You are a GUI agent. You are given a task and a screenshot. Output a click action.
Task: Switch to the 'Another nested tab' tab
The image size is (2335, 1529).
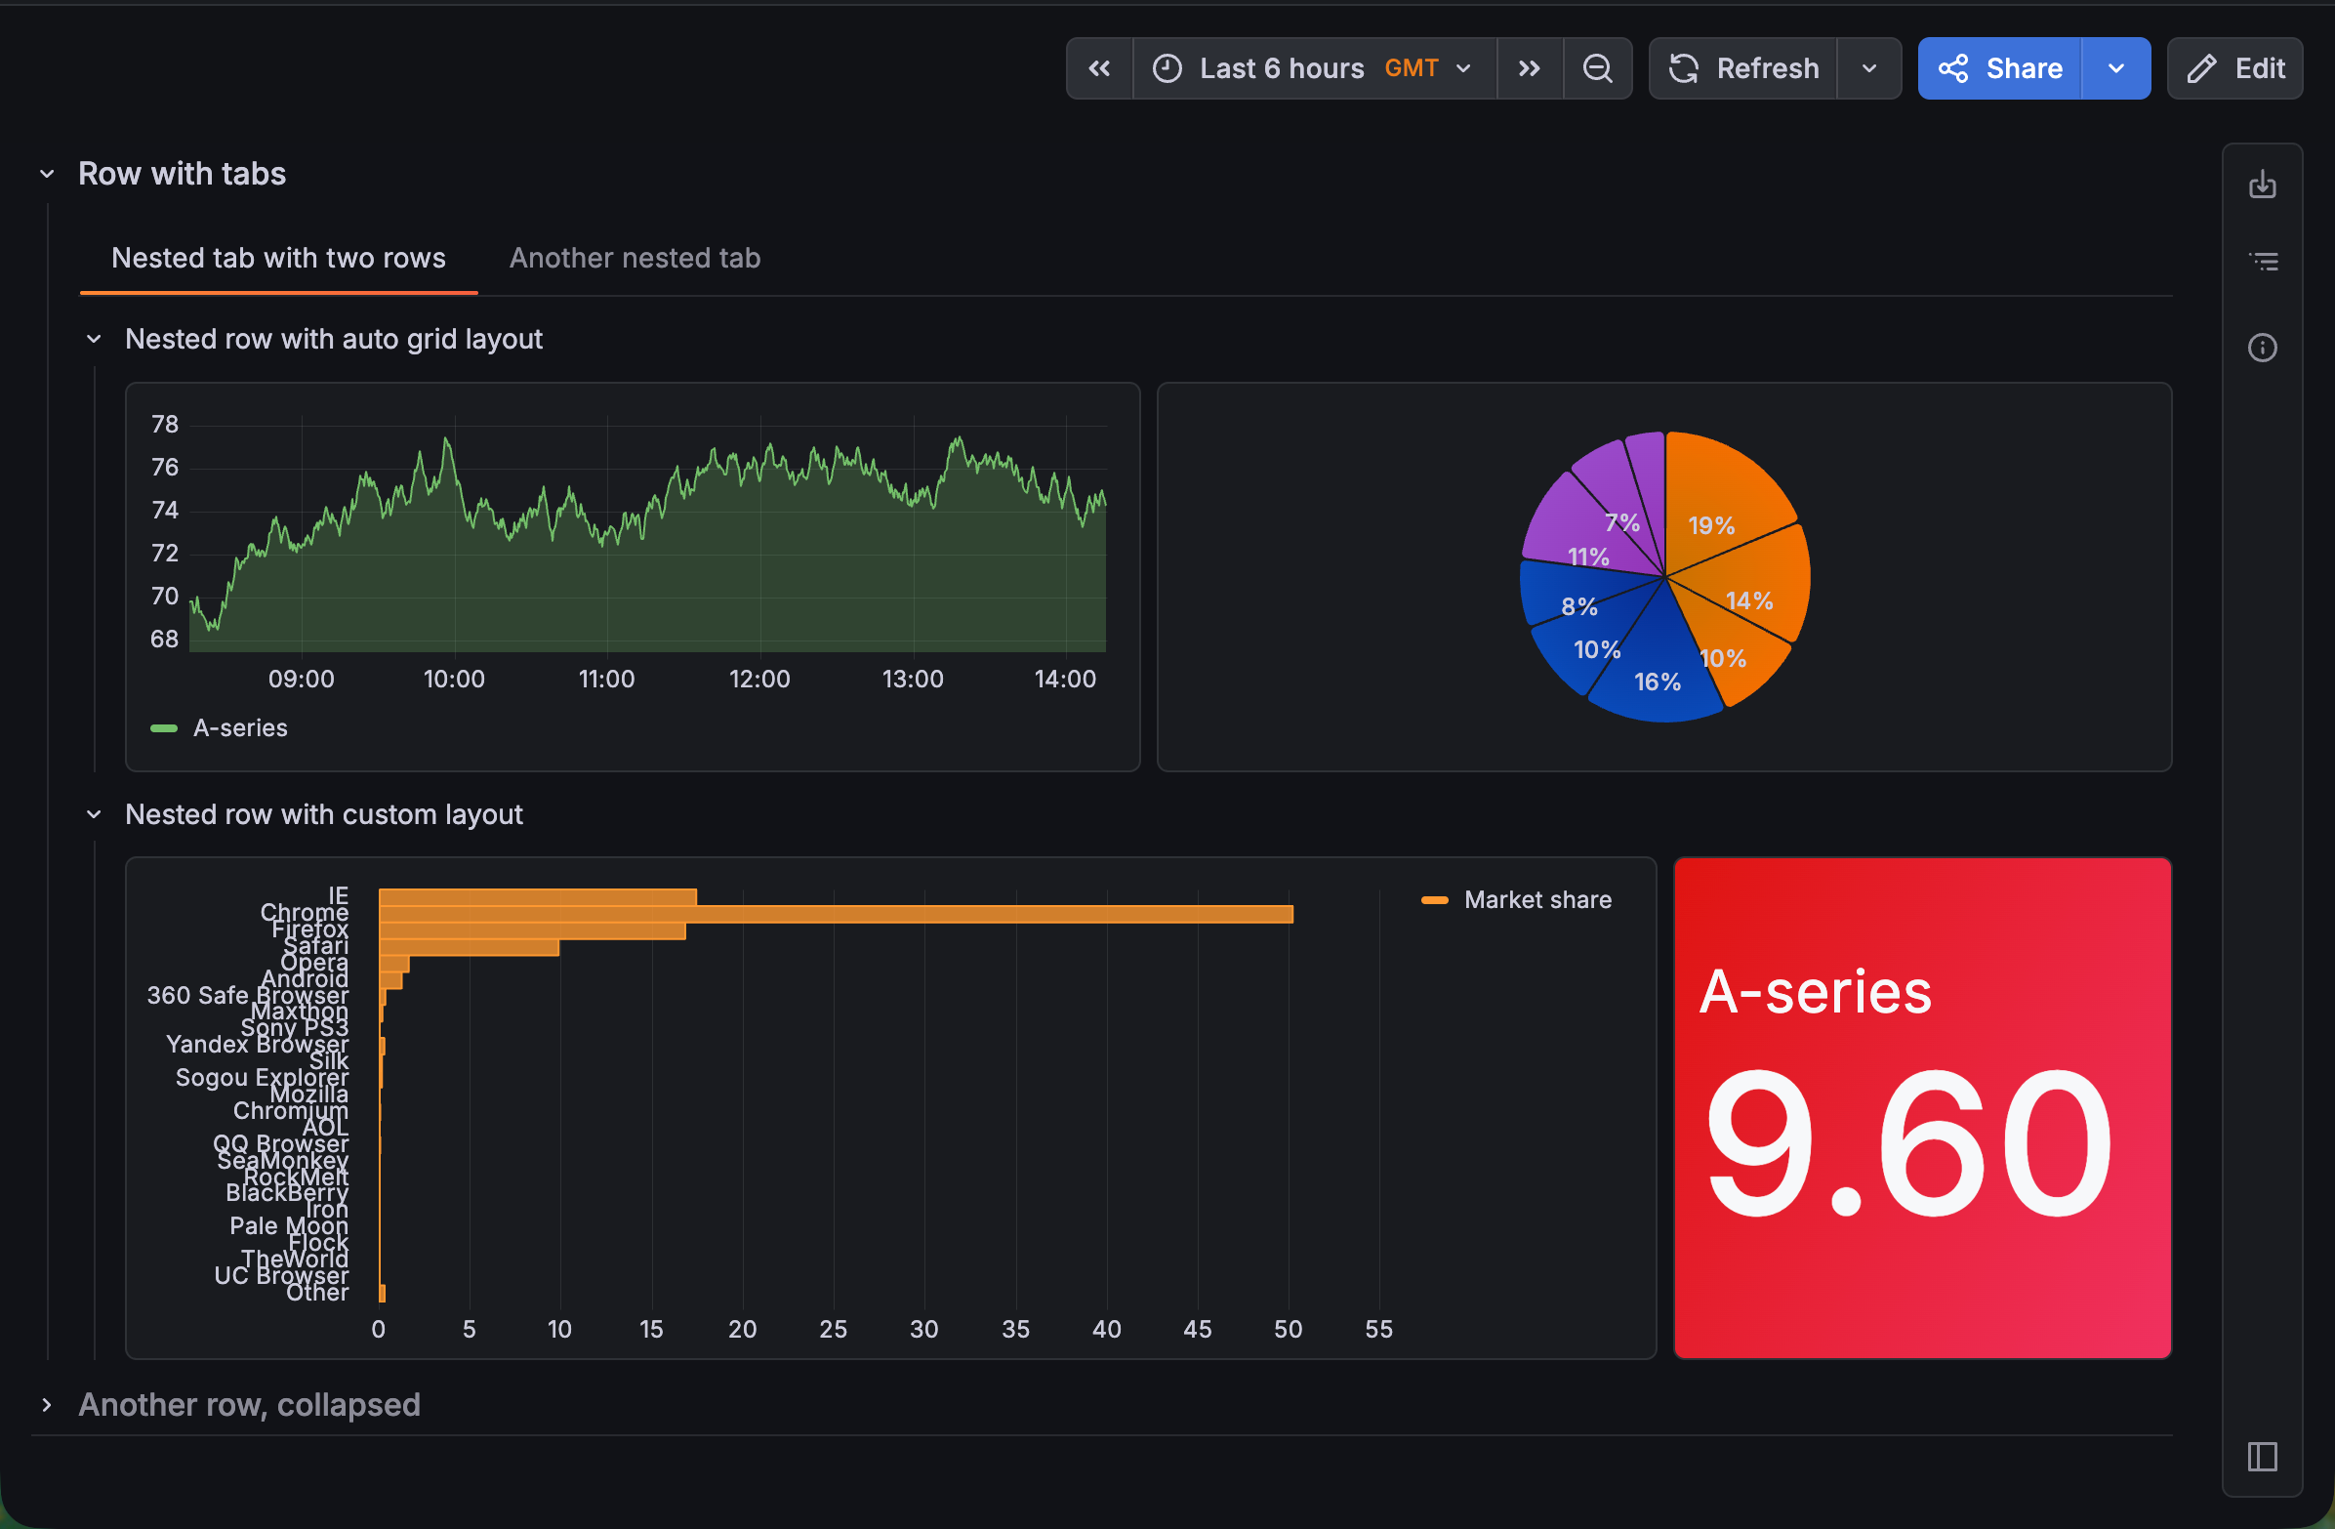(634, 258)
